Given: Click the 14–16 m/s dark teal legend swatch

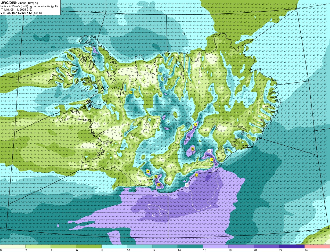Looking at the screenshot, I should tap(191, 246).
